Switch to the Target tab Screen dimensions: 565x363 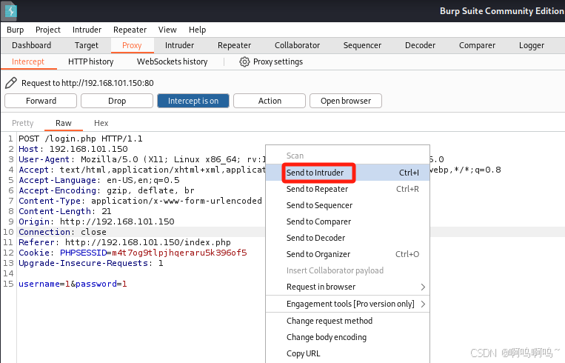(87, 45)
